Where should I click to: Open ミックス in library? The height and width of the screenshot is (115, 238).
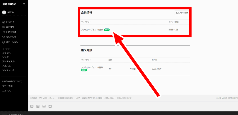pyautogui.click(x=6, y=53)
